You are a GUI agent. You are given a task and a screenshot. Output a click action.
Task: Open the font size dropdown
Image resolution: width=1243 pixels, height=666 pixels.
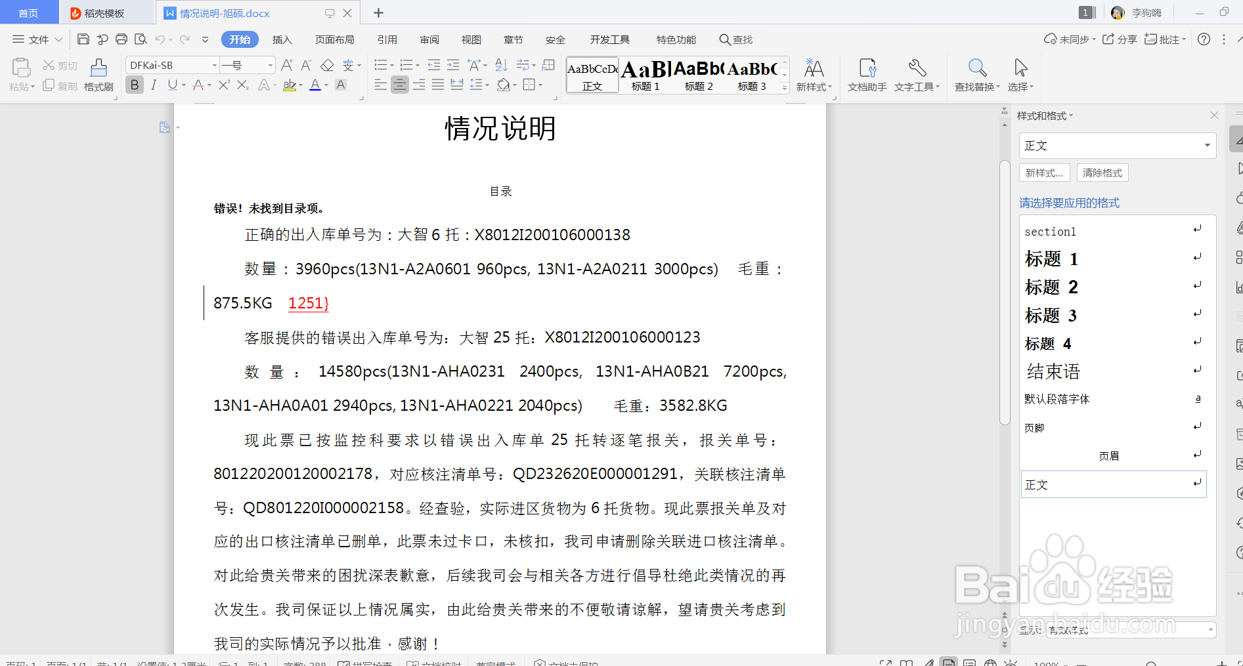pyautogui.click(x=269, y=64)
